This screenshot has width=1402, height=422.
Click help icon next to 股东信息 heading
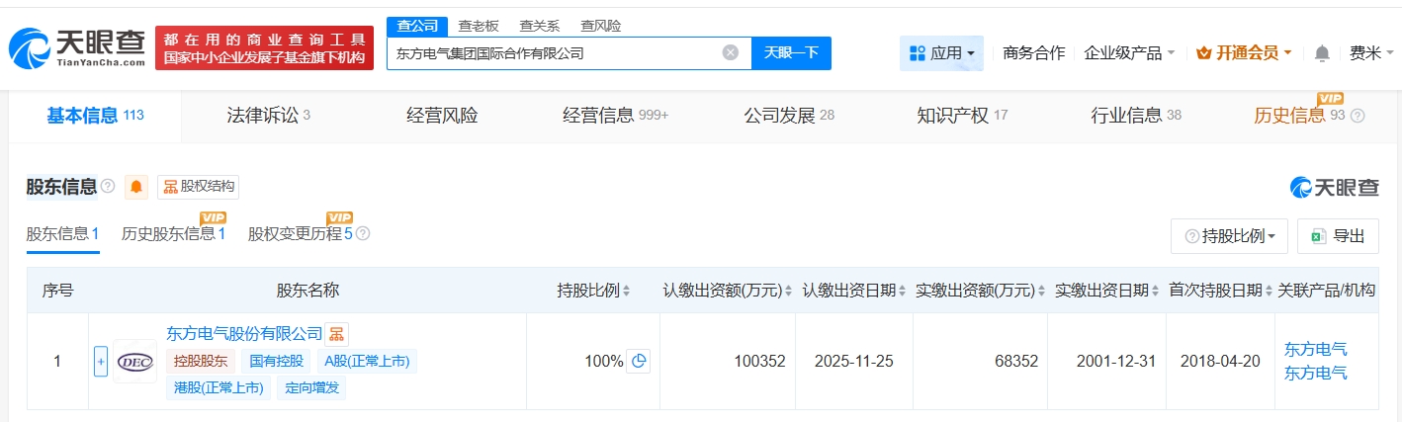tap(108, 187)
